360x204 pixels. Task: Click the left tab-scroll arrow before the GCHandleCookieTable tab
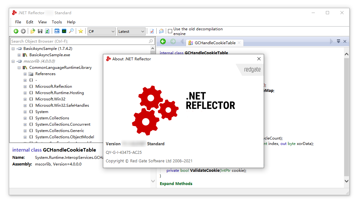[x=182, y=42]
